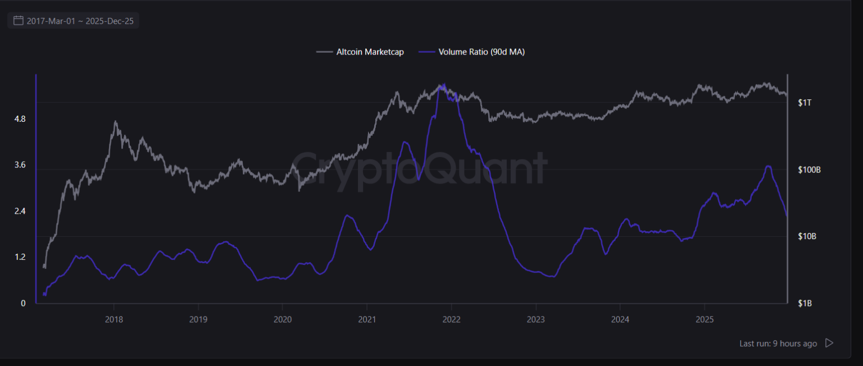The image size is (863, 366).
Task: Click the 2020 label on the x-axis
Action: tap(282, 319)
